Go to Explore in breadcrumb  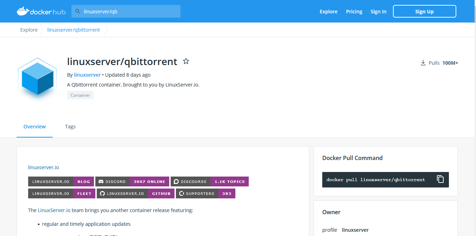pyautogui.click(x=29, y=30)
